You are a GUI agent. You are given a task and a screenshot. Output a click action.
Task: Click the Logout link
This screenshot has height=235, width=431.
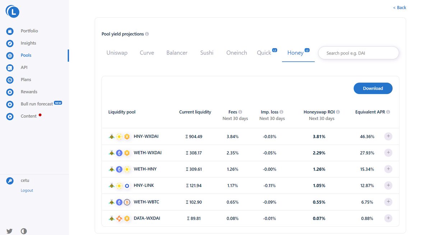(x=27, y=191)
